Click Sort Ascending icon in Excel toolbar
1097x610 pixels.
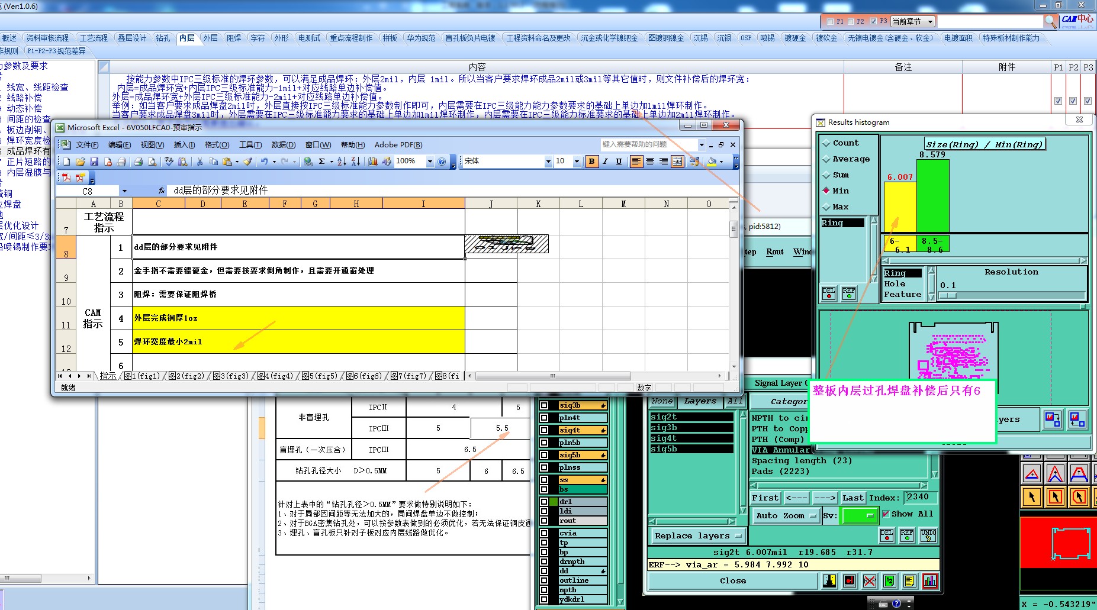342,162
